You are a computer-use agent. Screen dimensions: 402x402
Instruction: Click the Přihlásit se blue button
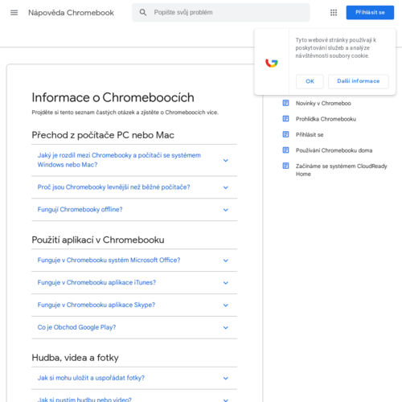pyautogui.click(x=370, y=13)
